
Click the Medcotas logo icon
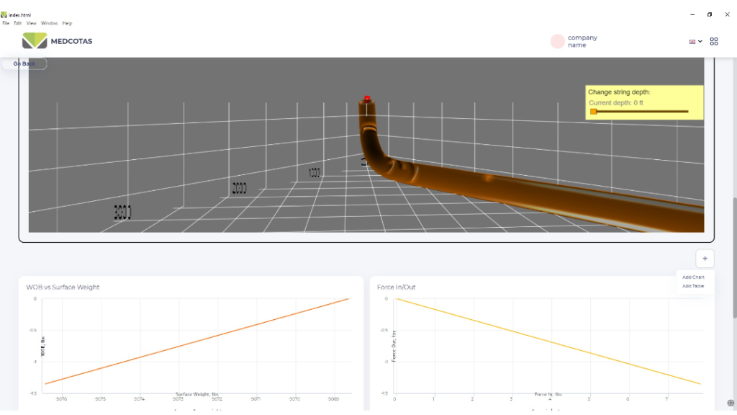click(34, 41)
